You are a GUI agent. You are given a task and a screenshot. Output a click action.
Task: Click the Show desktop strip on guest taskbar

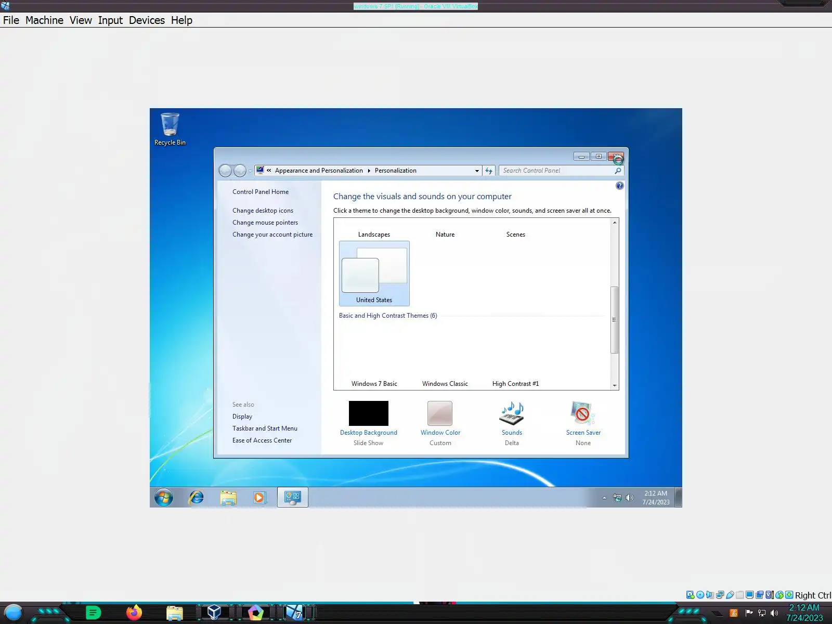[678, 498]
